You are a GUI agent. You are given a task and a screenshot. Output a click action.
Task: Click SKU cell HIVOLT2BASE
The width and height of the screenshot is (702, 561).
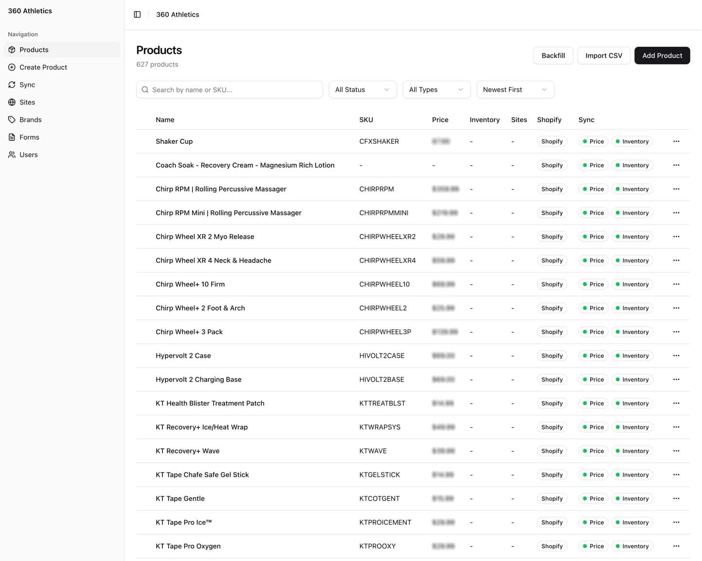tap(382, 380)
